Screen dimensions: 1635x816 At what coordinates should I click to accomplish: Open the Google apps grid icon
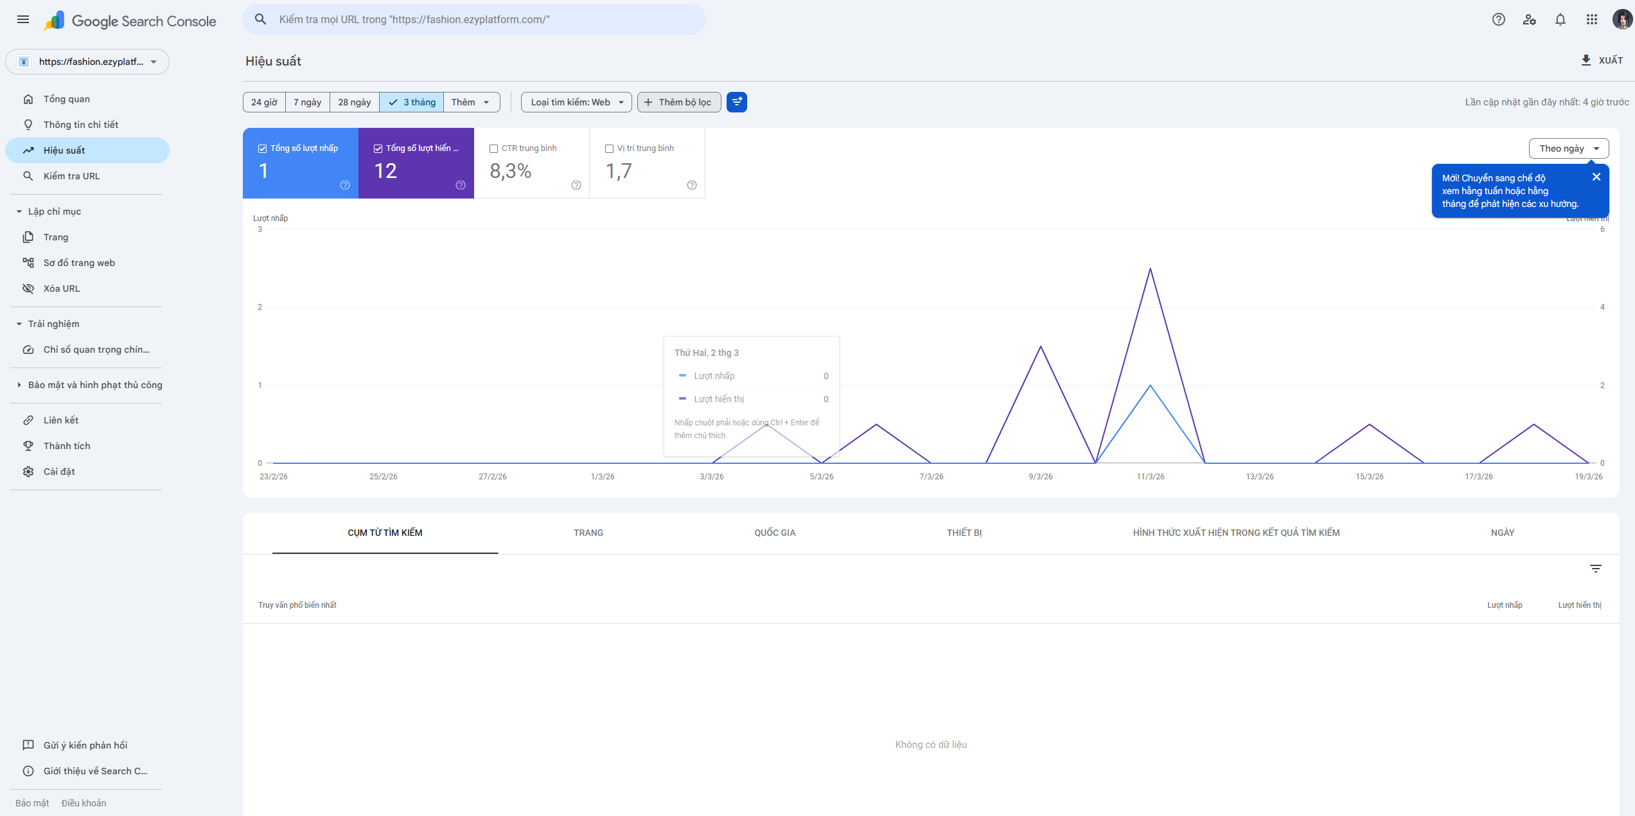[1591, 19]
